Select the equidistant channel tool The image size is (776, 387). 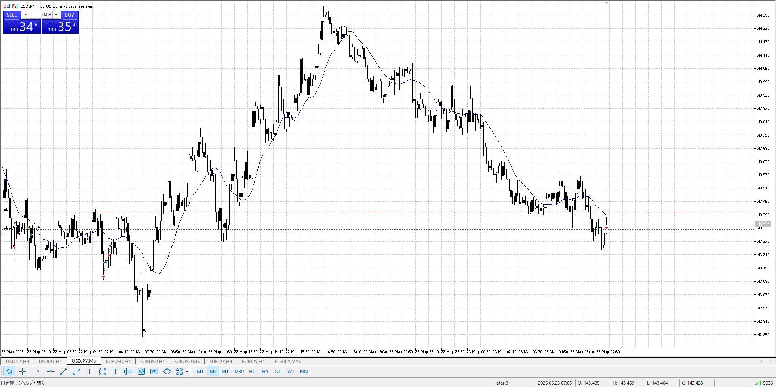pos(76,372)
